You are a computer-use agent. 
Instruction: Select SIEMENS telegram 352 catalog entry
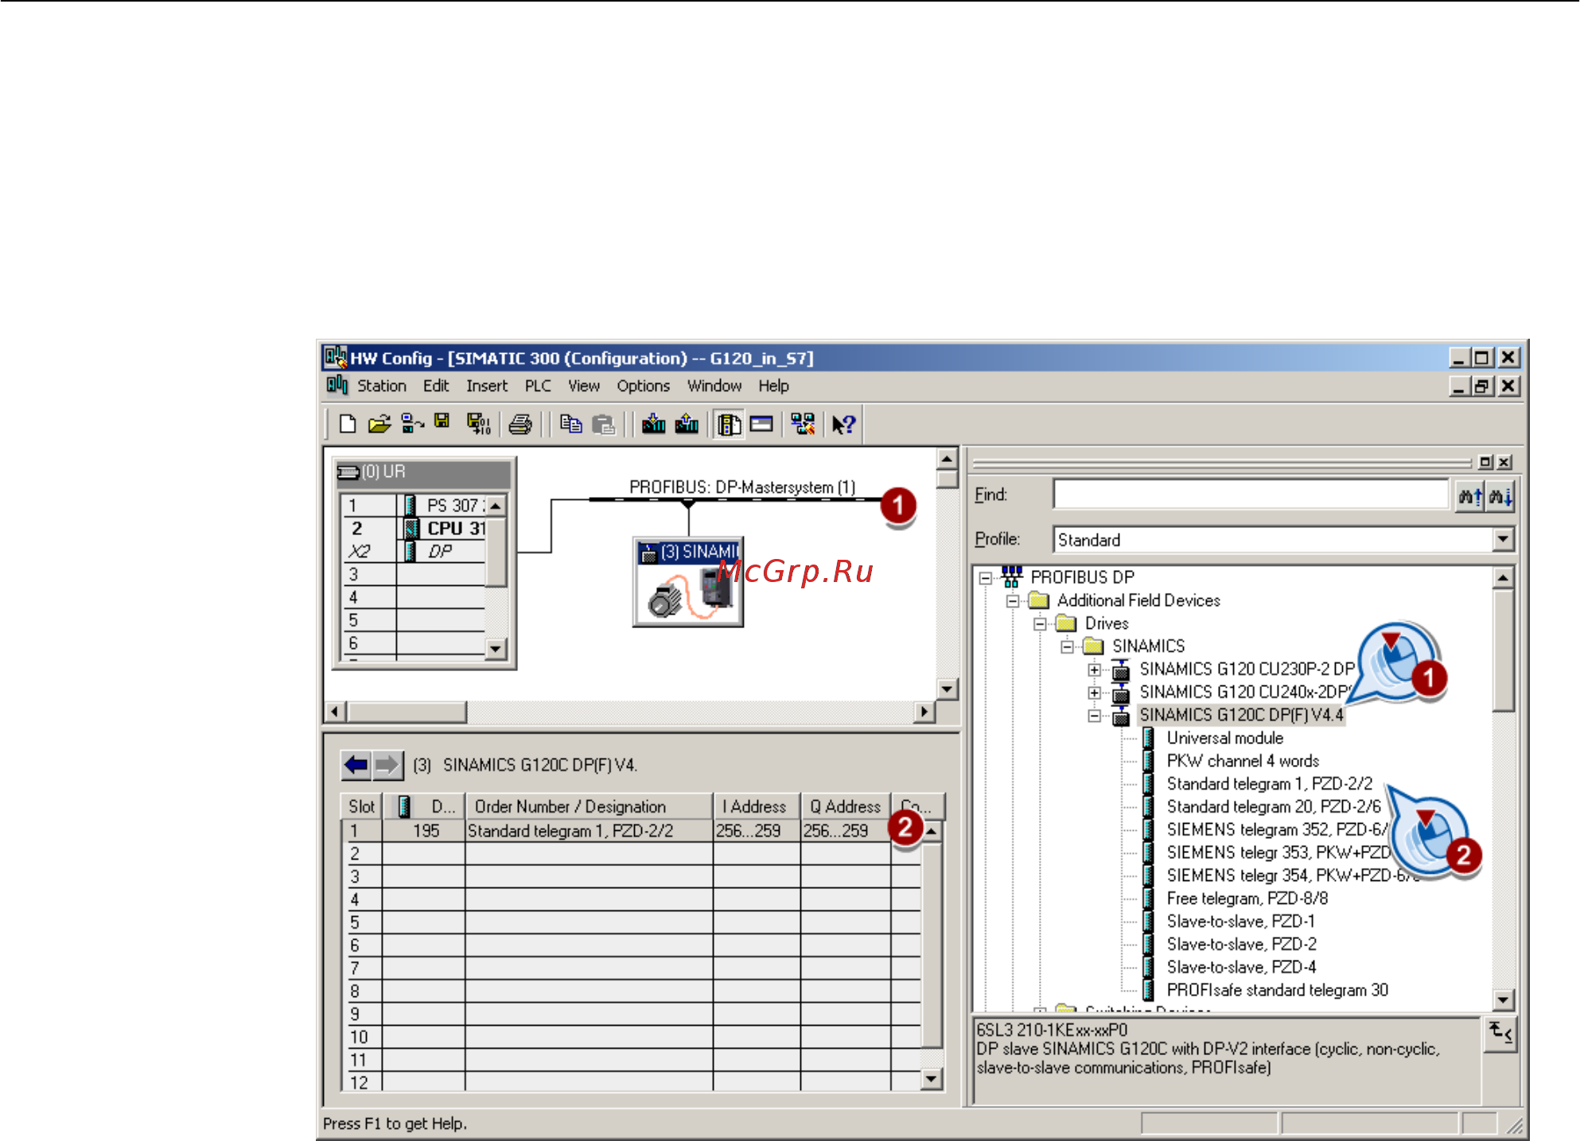point(1276,830)
